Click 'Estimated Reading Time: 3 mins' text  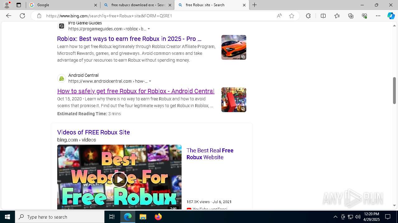pyautogui.click(x=89, y=114)
